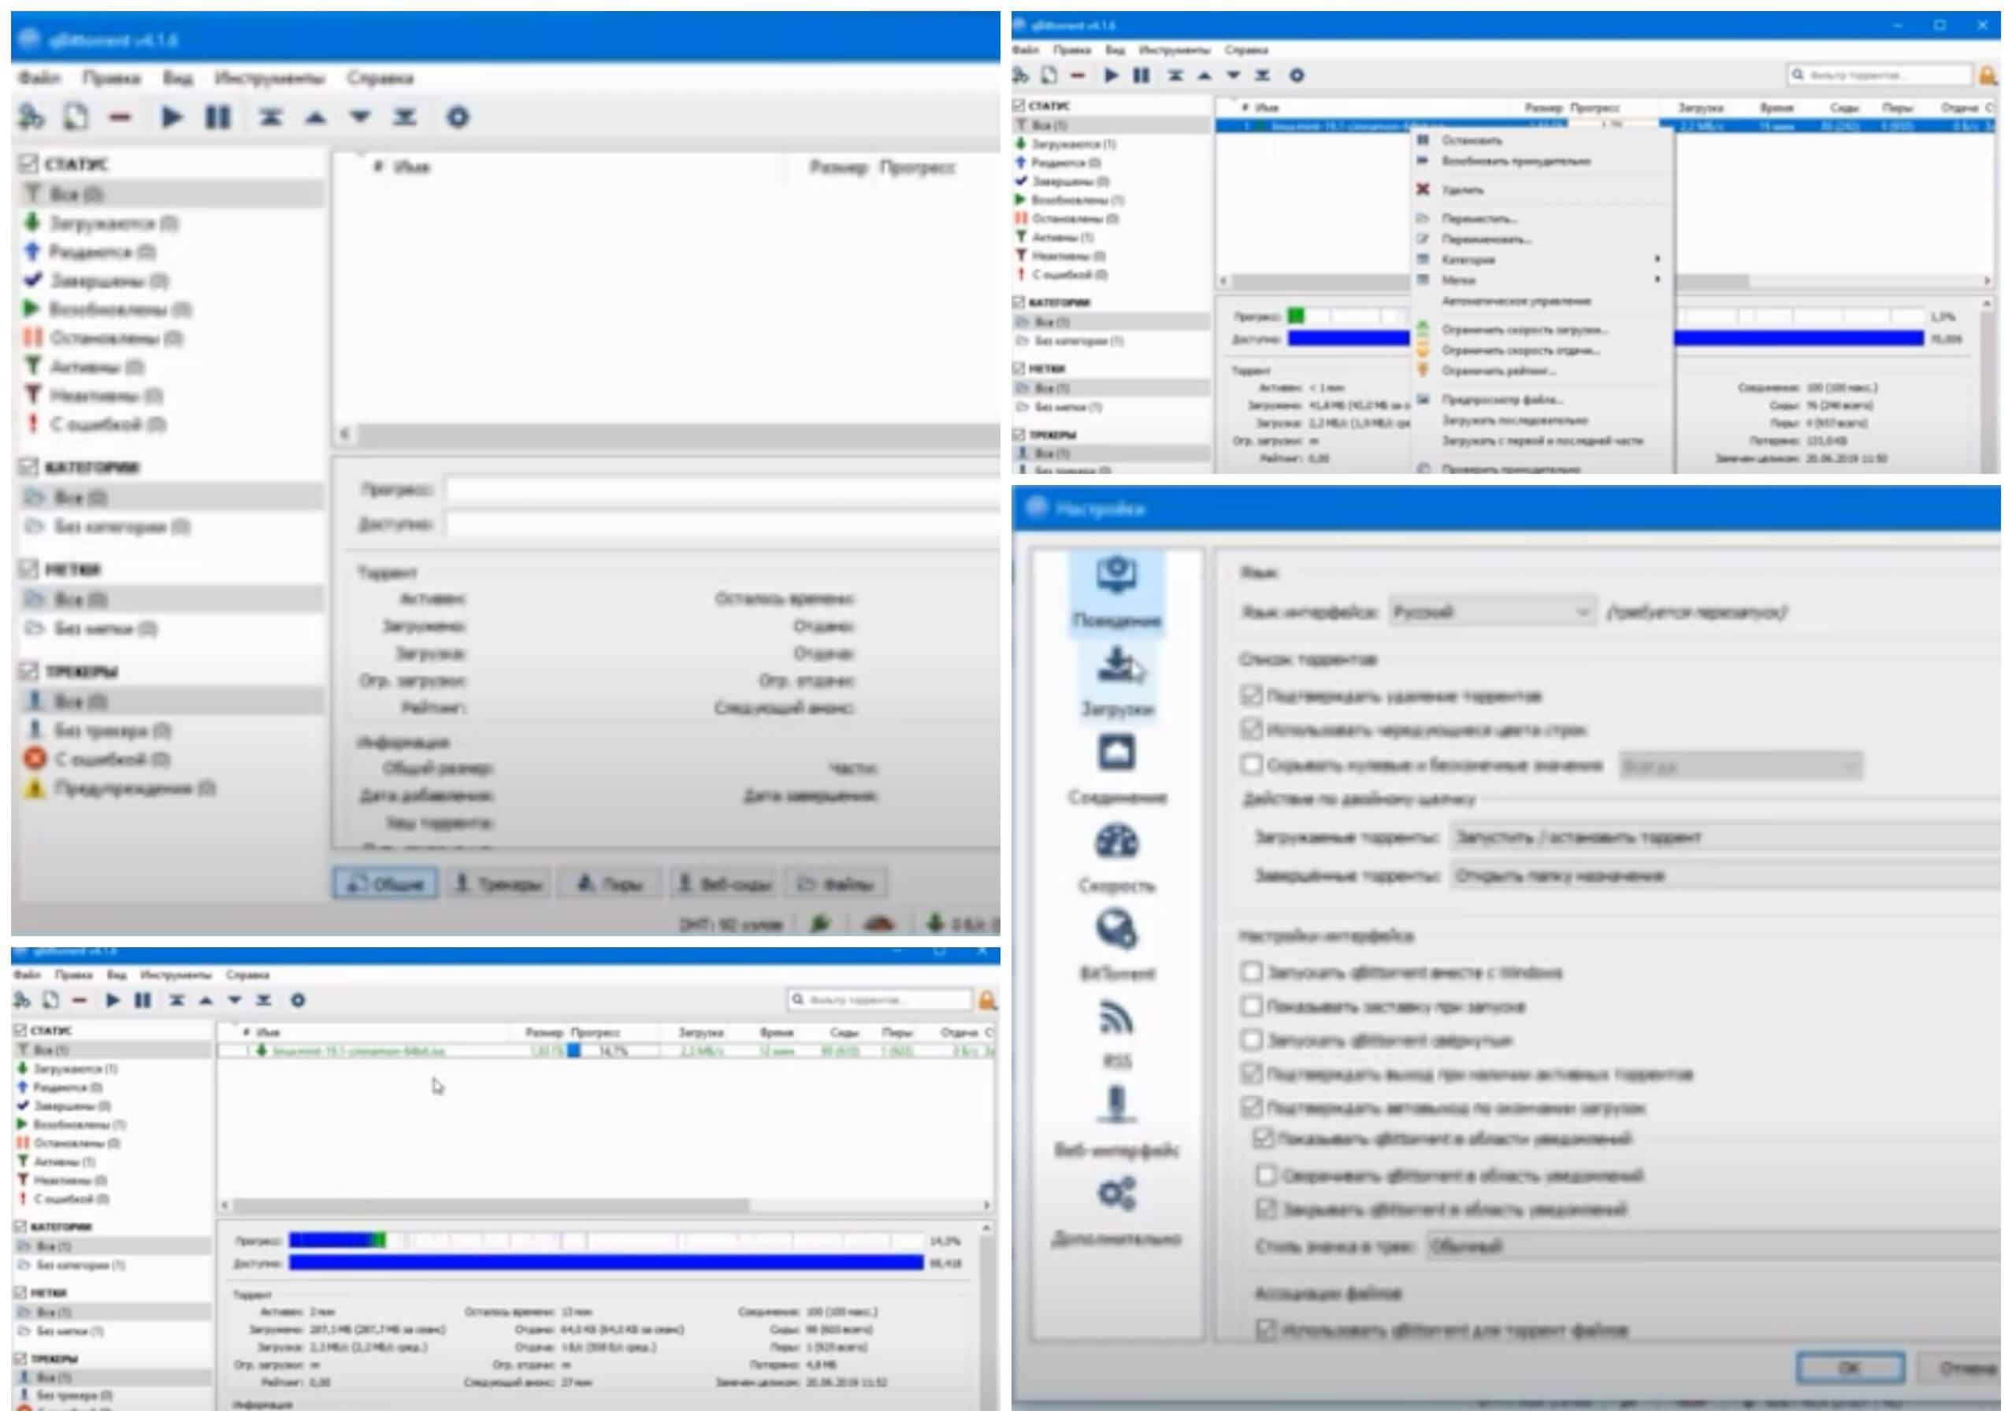
Task: Open RSS section in Настройки dialog
Action: [1116, 1035]
